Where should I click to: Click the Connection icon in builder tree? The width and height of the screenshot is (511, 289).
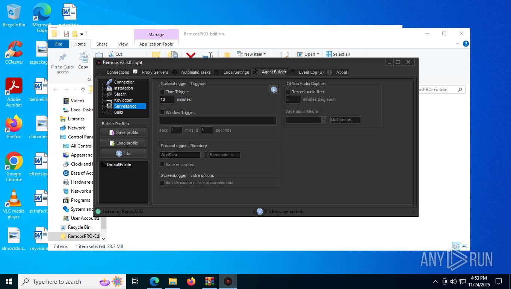tap(109, 82)
